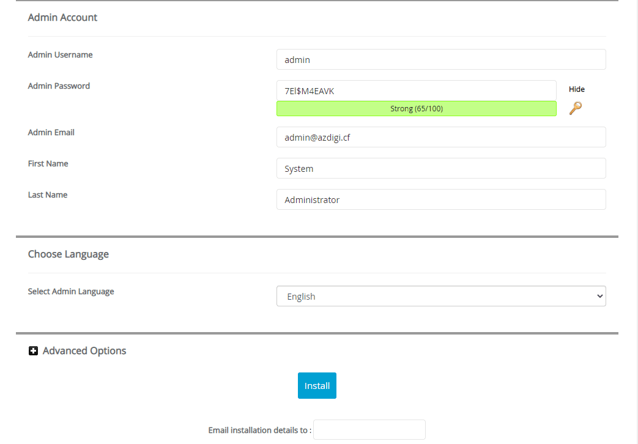Viewport: 638px width, 444px height.
Task: Click the password strength indicator bar
Action: click(416, 109)
